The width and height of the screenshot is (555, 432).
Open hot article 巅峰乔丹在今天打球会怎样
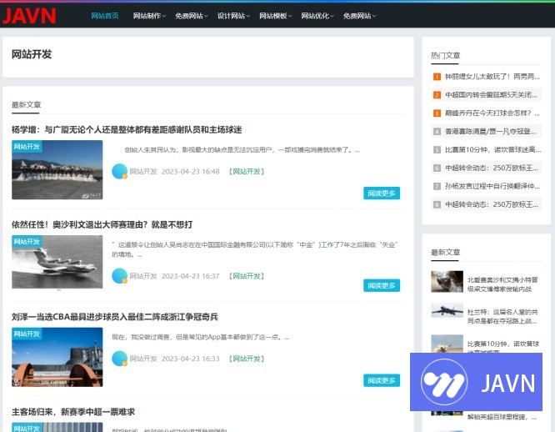click(492, 113)
